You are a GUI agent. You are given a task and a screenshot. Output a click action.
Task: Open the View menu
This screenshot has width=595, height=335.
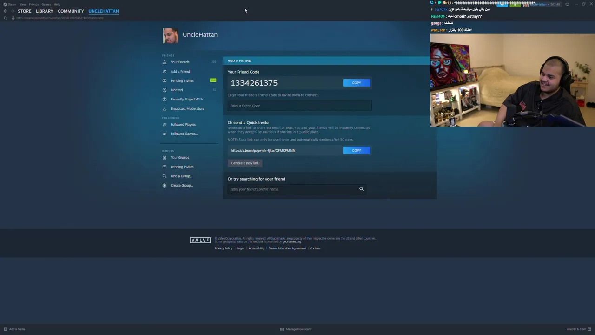click(22, 4)
